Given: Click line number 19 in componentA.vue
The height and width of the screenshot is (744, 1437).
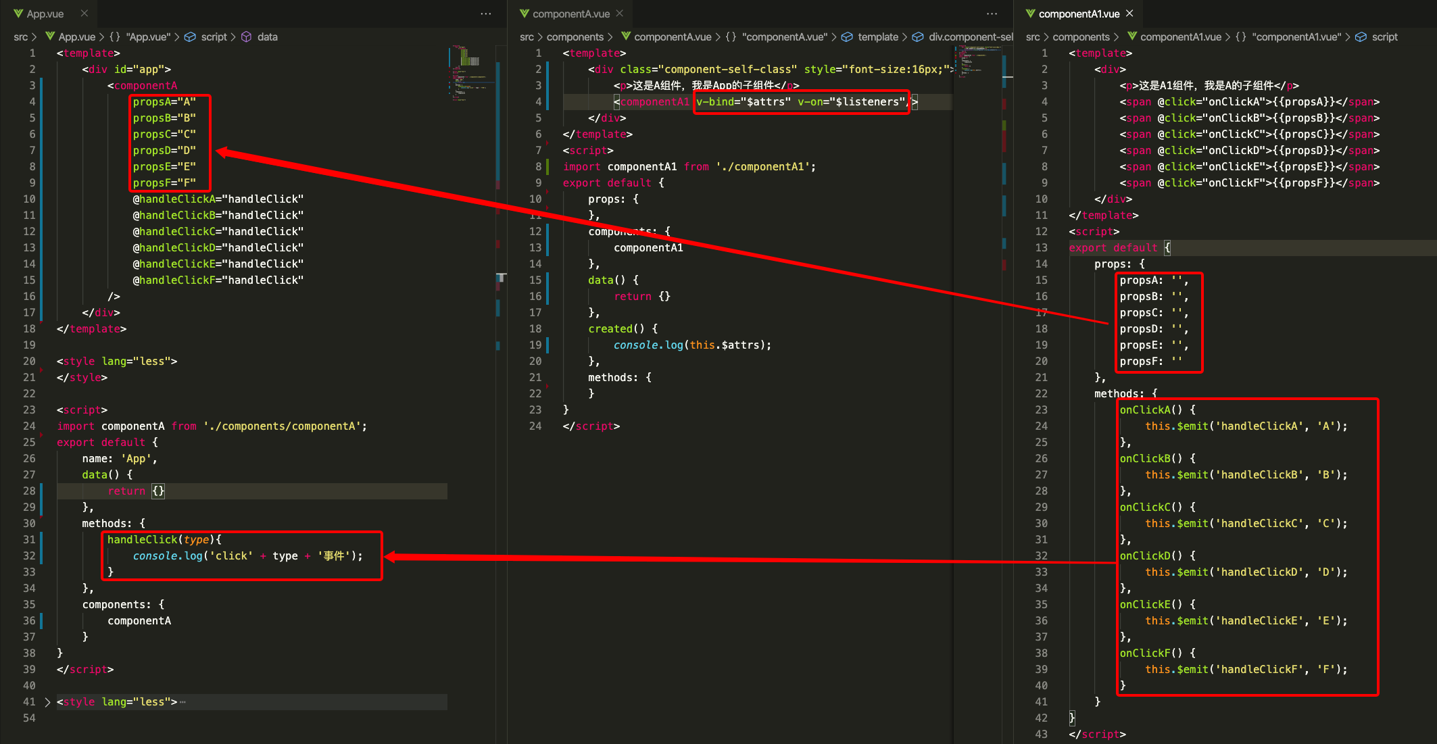Looking at the screenshot, I should pyautogui.click(x=535, y=345).
